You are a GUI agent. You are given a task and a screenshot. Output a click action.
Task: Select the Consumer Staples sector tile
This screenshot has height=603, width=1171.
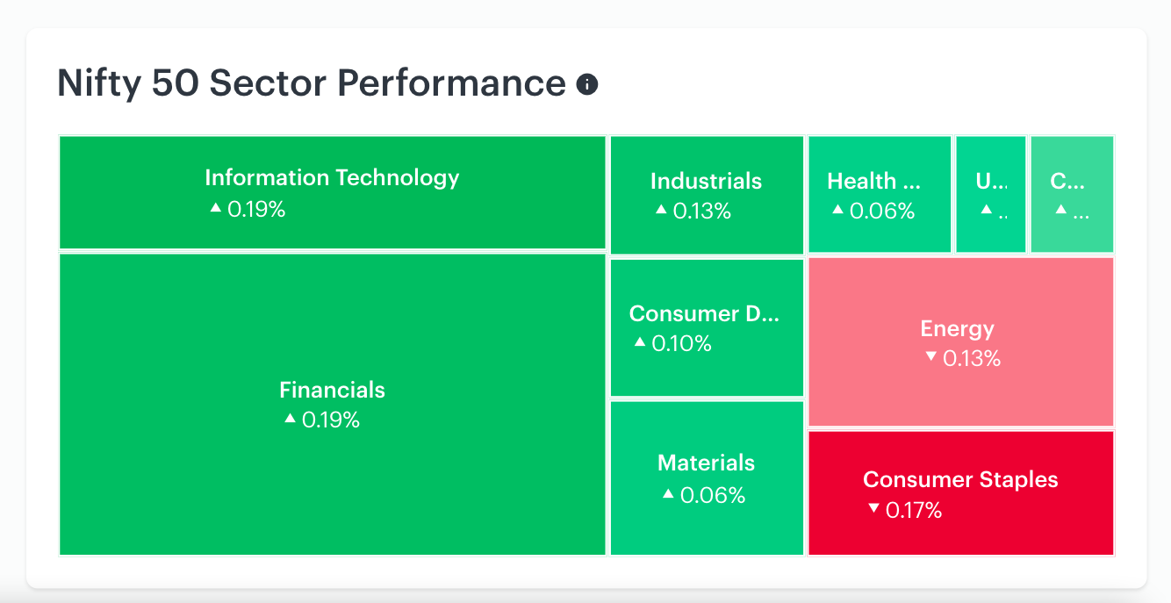(961, 493)
